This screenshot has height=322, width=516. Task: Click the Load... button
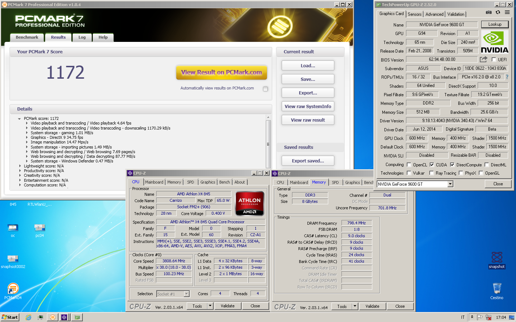308,65
